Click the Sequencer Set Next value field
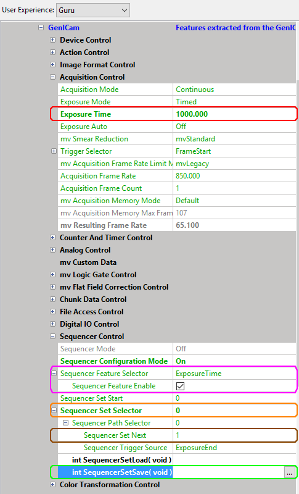 click(234, 435)
